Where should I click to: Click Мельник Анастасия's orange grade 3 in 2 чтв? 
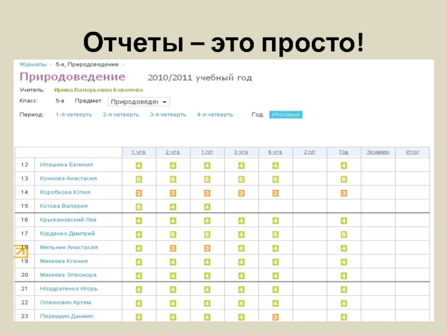pyautogui.click(x=173, y=248)
